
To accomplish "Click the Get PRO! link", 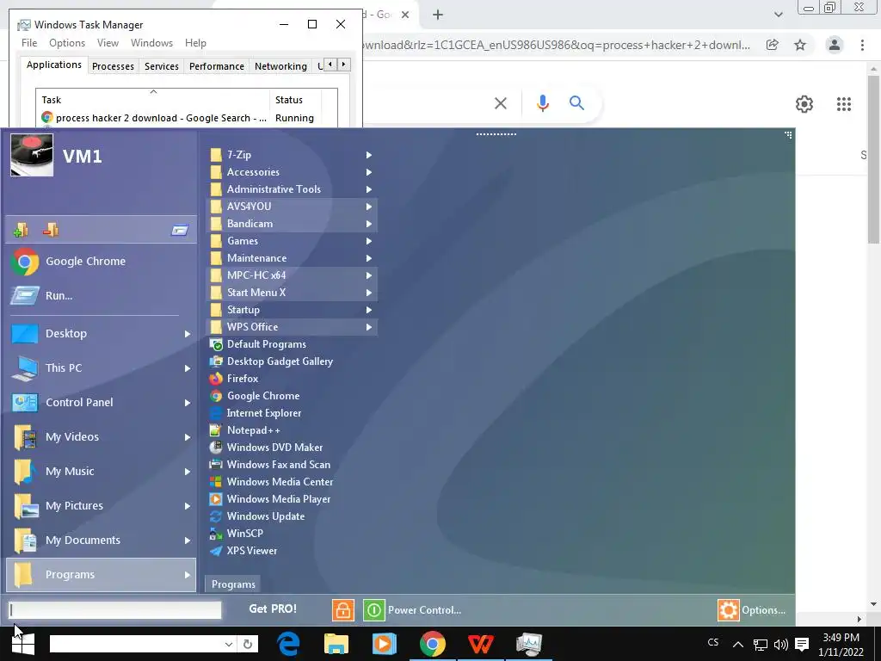I will [x=273, y=608].
